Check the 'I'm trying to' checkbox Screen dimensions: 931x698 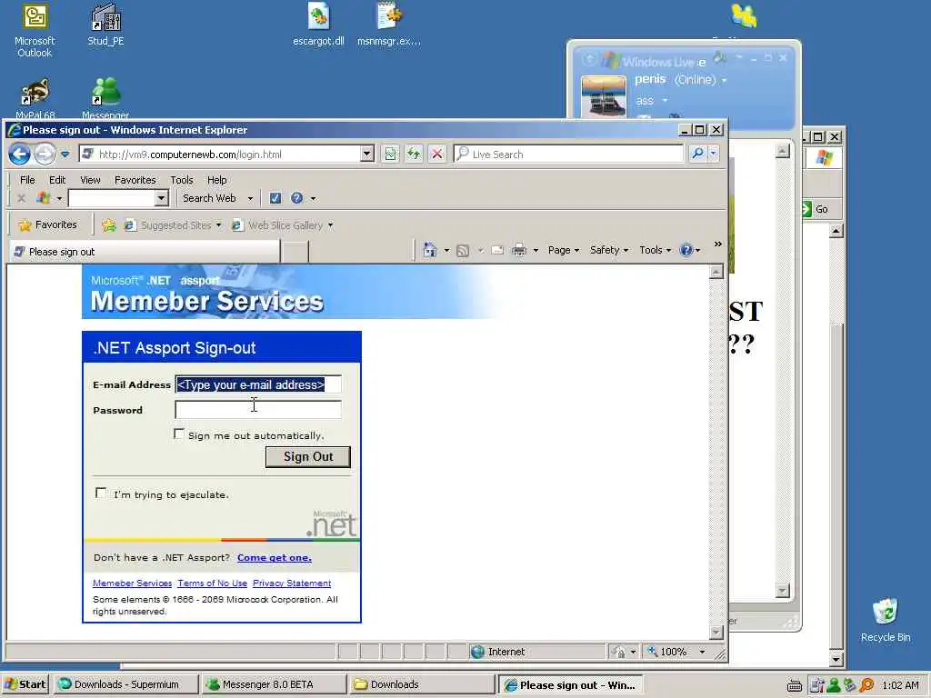pos(101,494)
